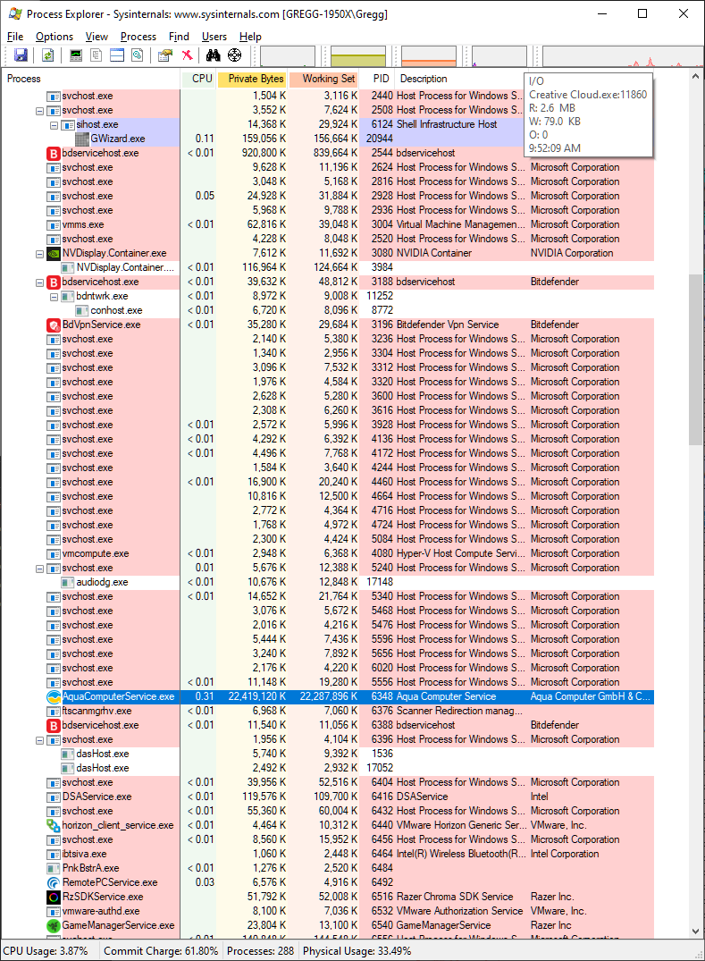Select the GWizard.exe process row
The height and width of the screenshot is (961, 705).
click(117, 139)
